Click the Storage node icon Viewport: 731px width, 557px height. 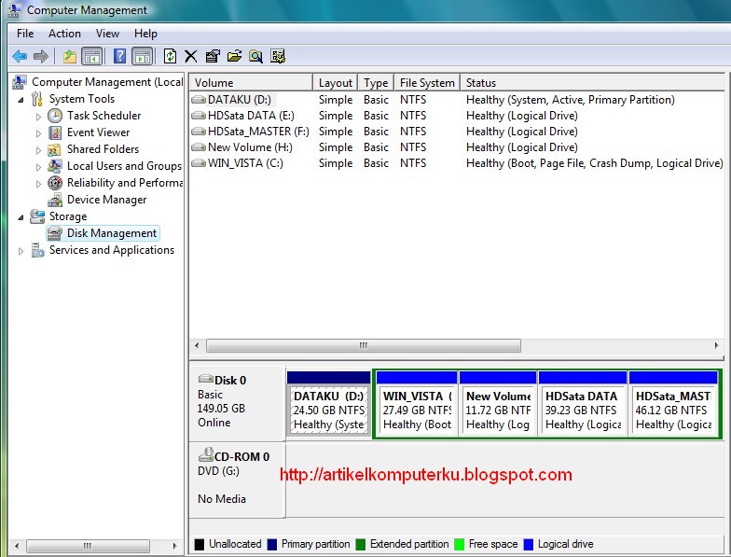pos(37,216)
